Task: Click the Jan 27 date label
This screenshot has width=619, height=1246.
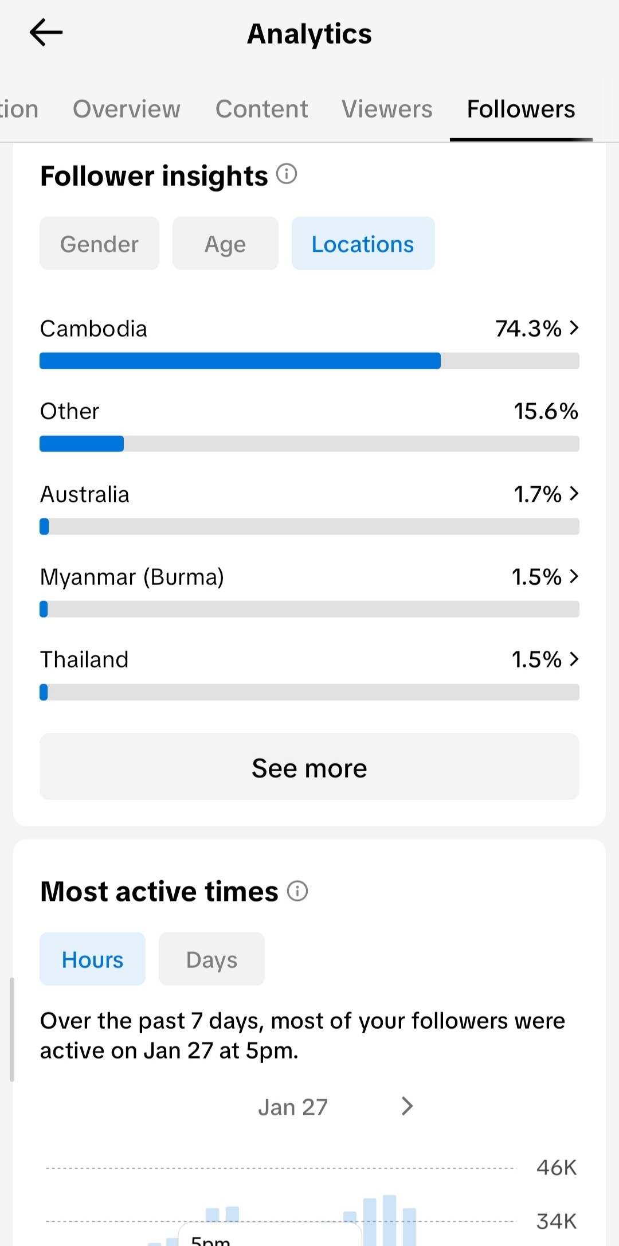Action: point(293,1107)
